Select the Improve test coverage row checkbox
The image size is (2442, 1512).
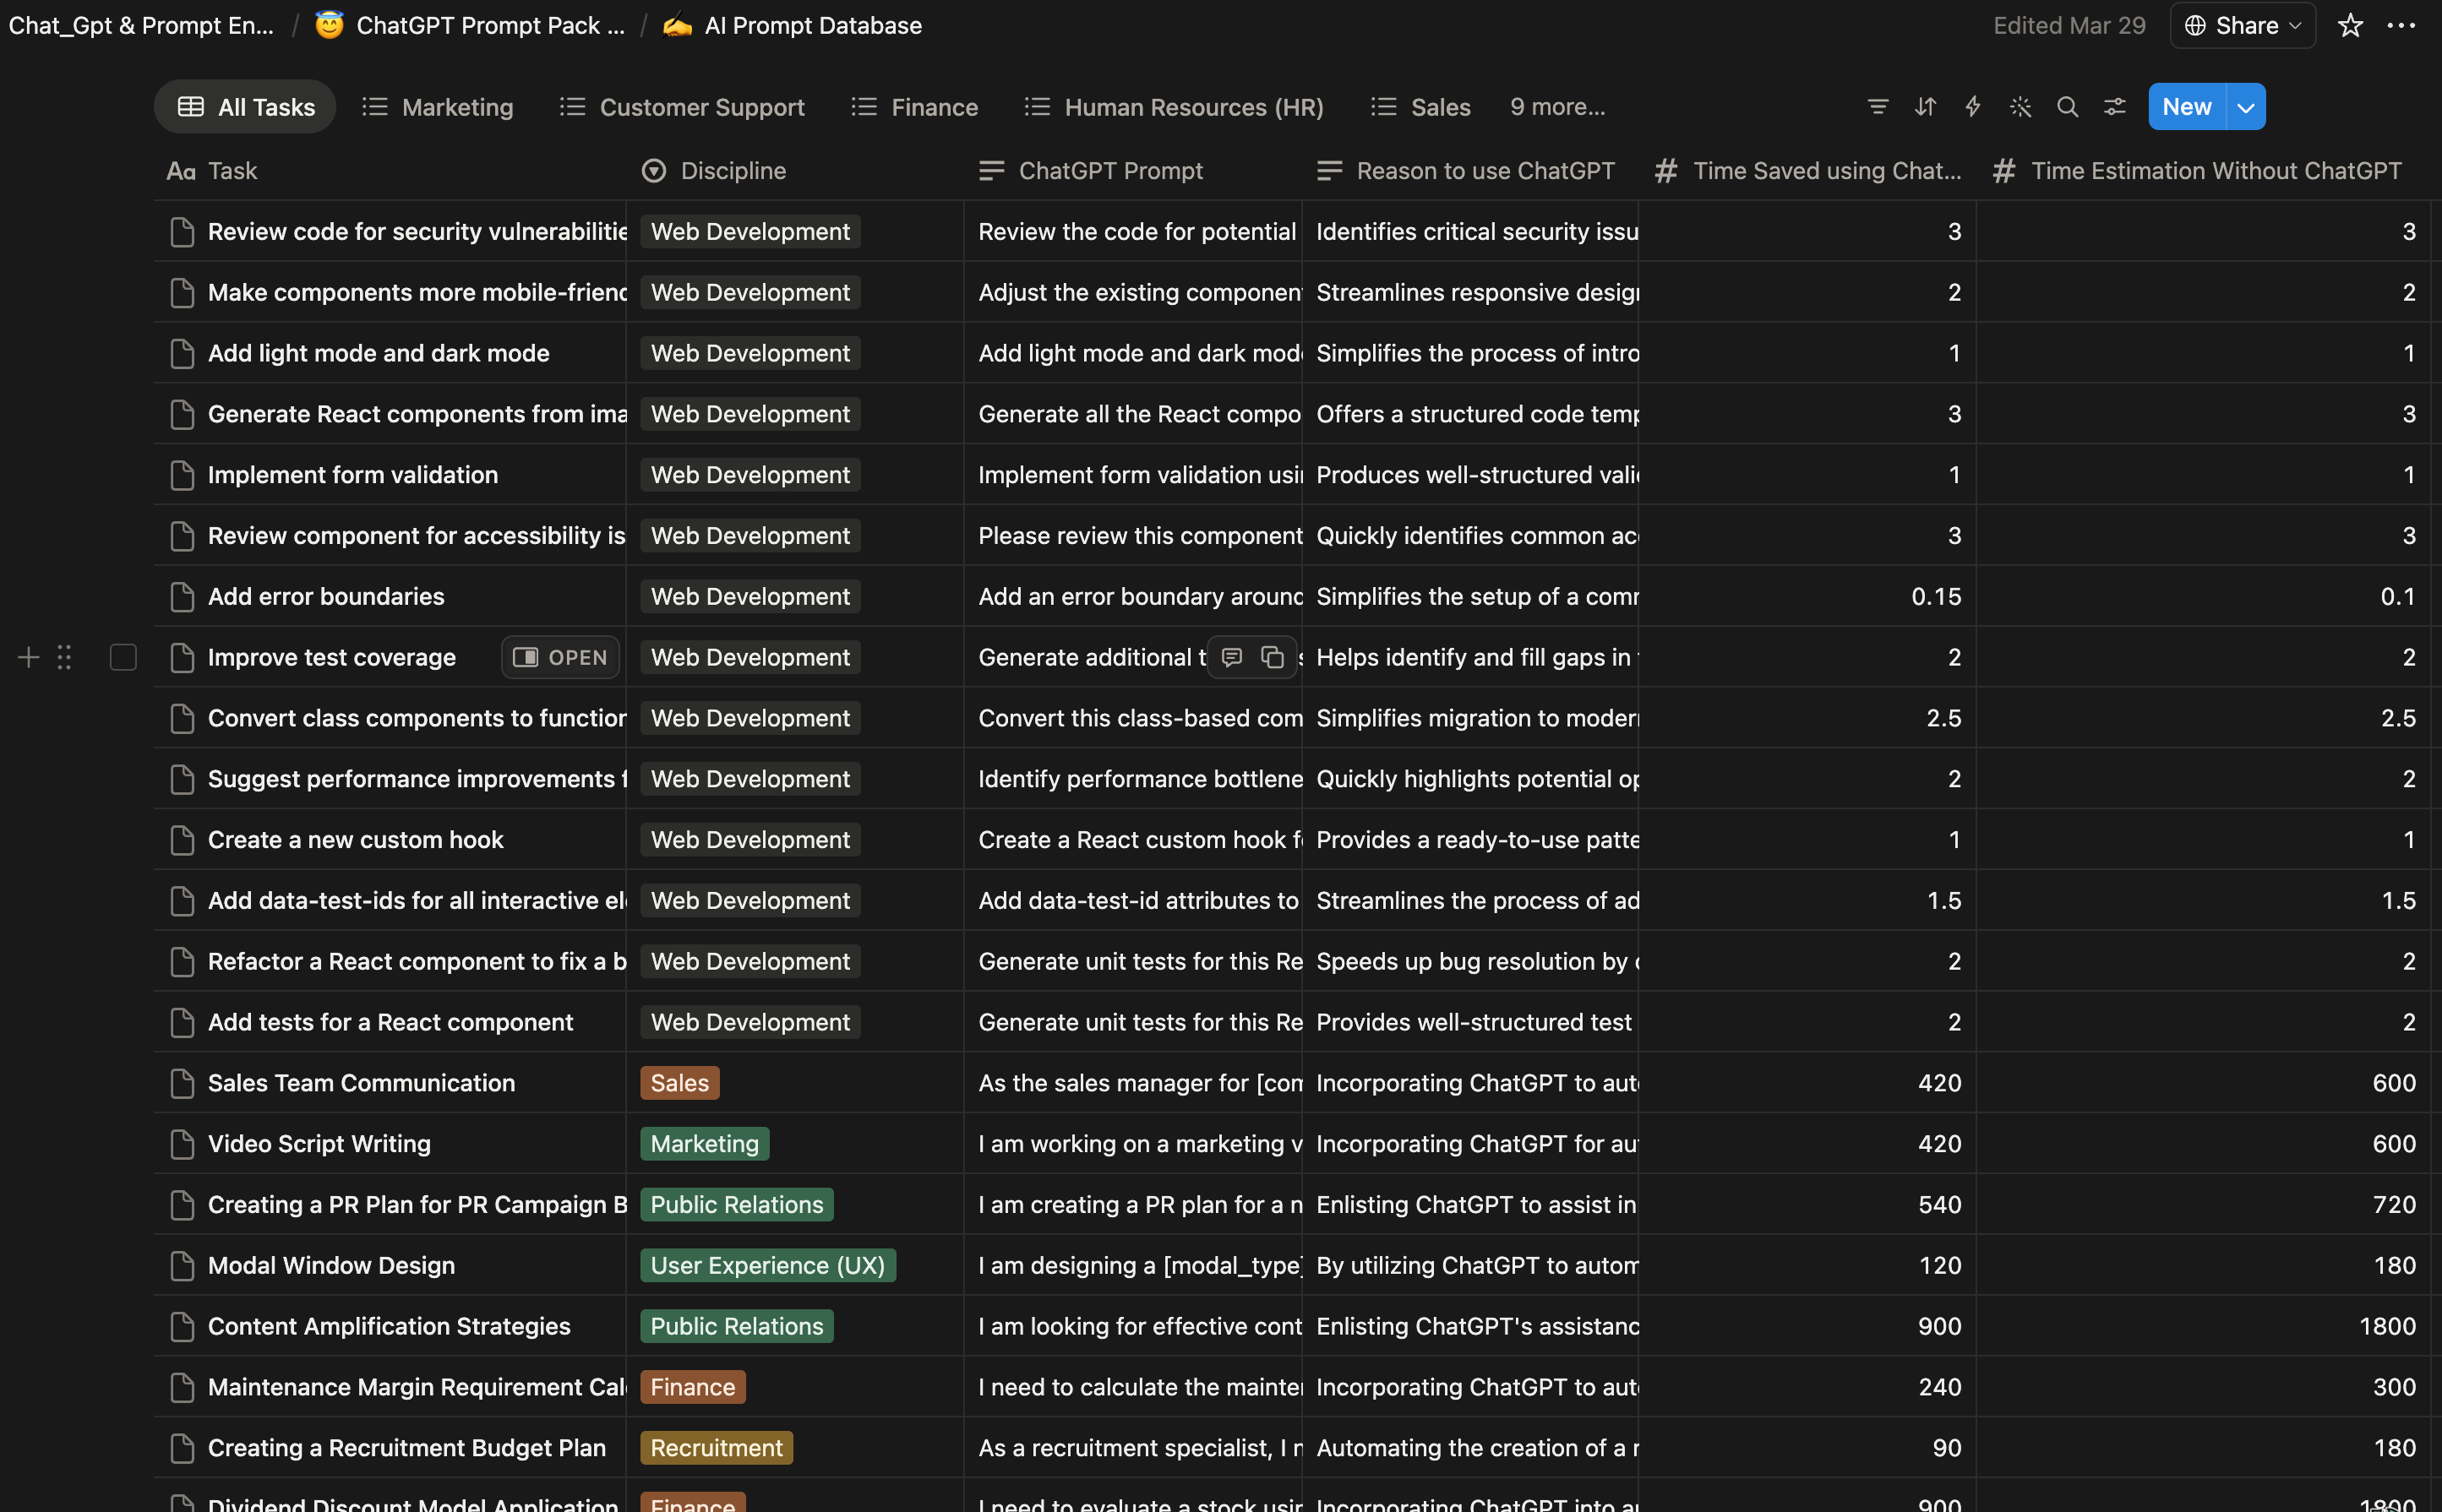pyautogui.click(x=123, y=657)
